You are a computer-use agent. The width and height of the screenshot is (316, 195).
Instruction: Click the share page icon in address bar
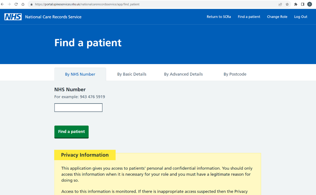pyautogui.click(x=280, y=4)
